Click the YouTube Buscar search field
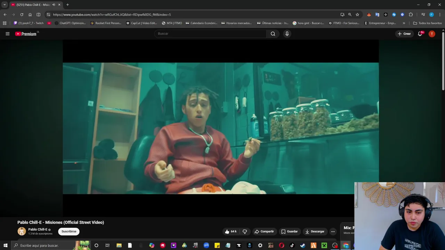The width and height of the screenshot is (445, 250). [210, 34]
